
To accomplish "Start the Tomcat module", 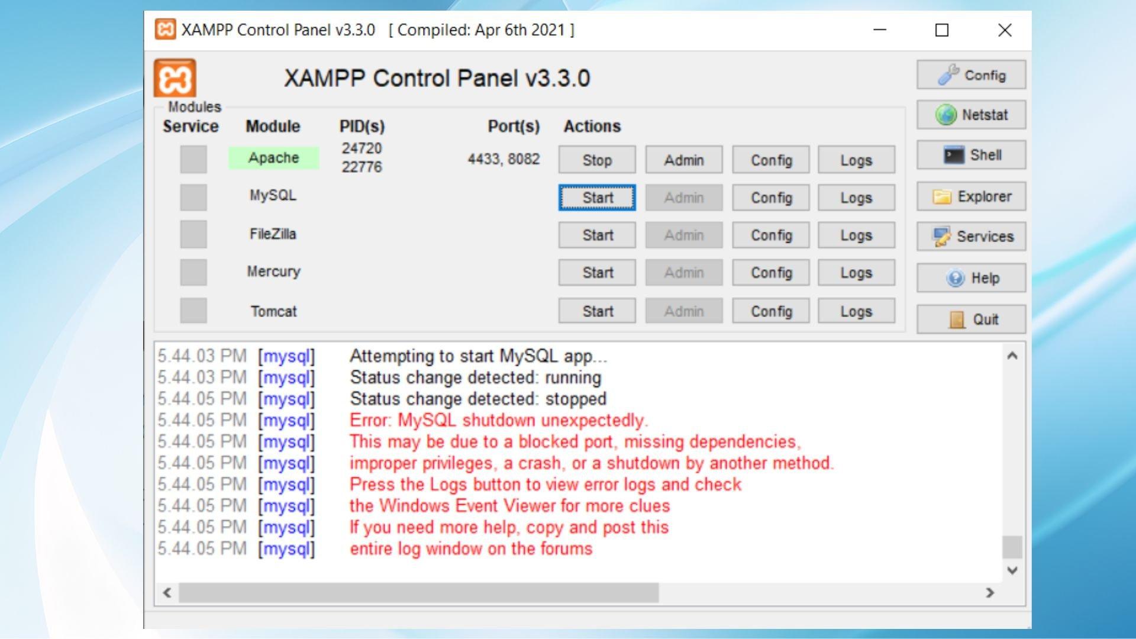I will [597, 311].
